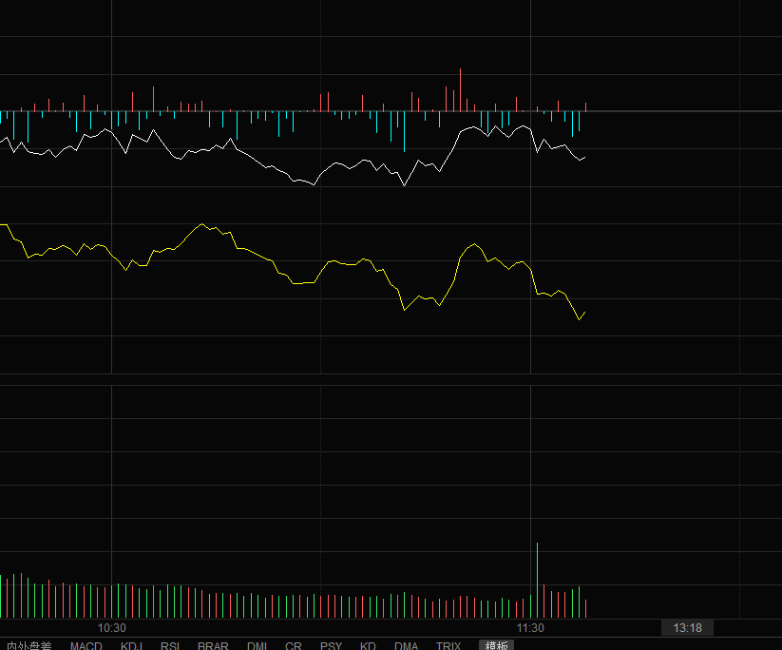The width and height of the screenshot is (782, 650).
Task: Click the 13:18 current time label
Action: (687, 627)
